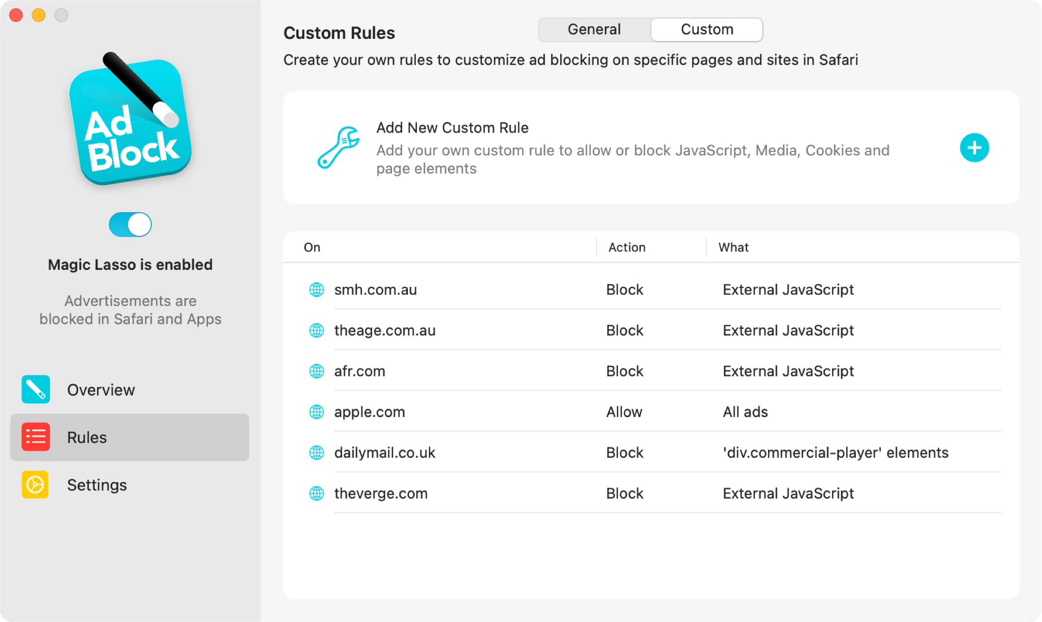Switch to the General tab
This screenshot has height=622, width=1042.
tap(595, 30)
